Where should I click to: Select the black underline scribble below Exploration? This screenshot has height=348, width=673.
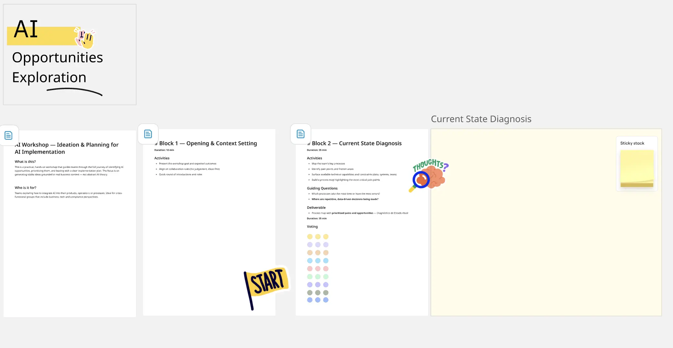75,91
